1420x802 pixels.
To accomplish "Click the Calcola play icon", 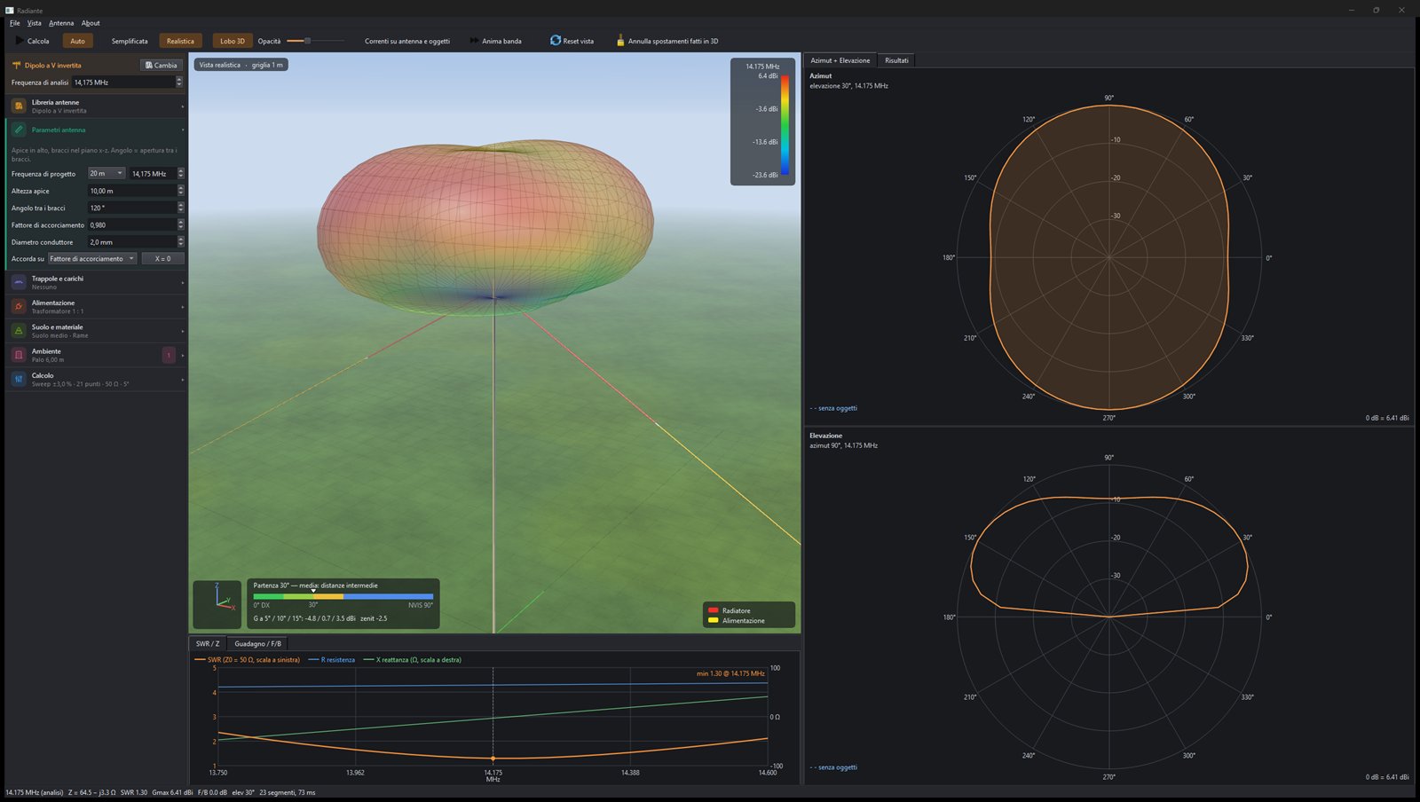I will [x=20, y=41].
